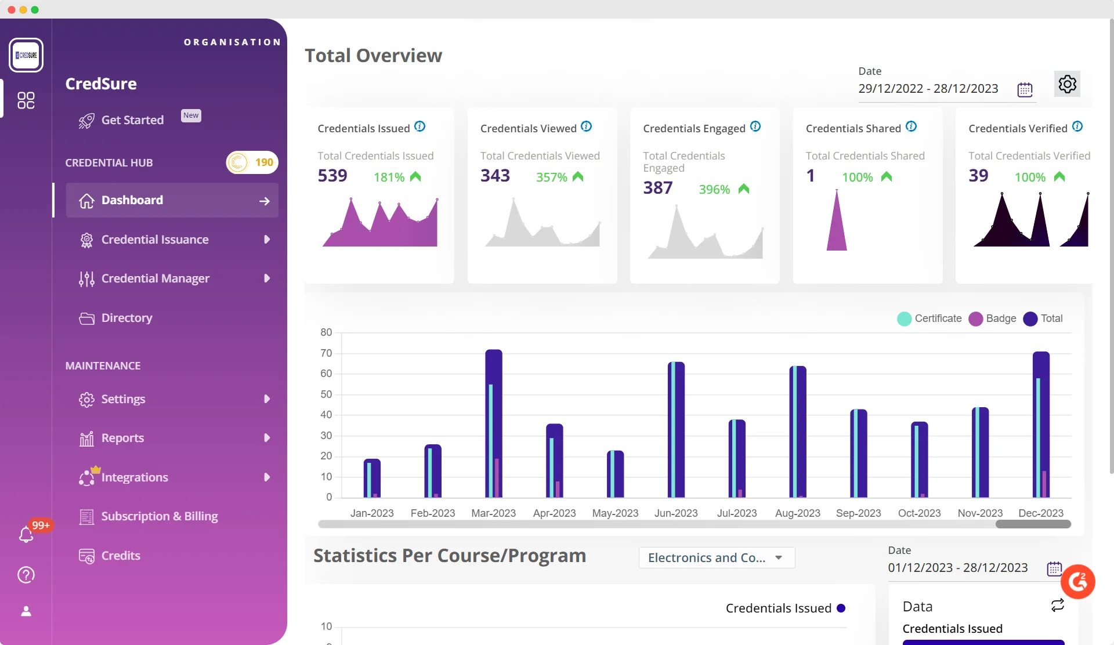The height and width of the screenshot is (645, 1114).
Task: Toggle the Total series in chart legend
Action: tap(1043, 318)
